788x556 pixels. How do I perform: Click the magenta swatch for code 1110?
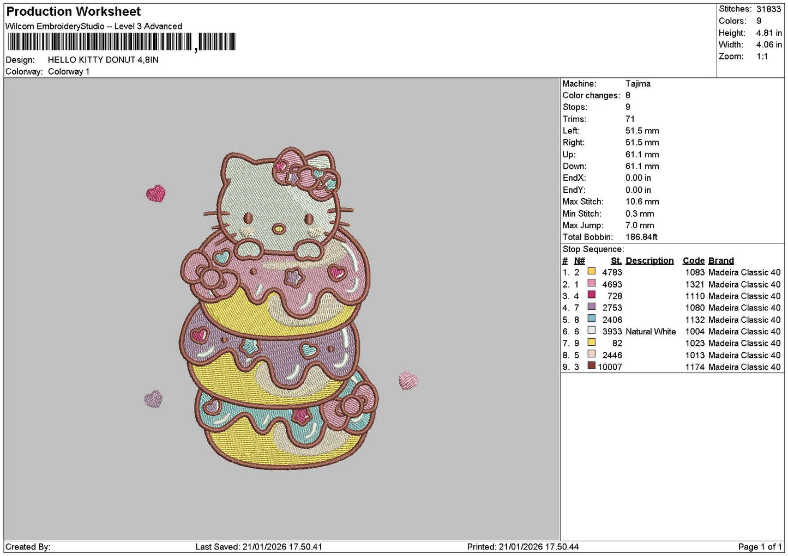591,296
